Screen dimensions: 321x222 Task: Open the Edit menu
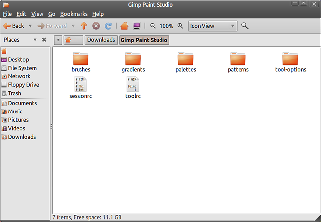click(x=22, y=14)
